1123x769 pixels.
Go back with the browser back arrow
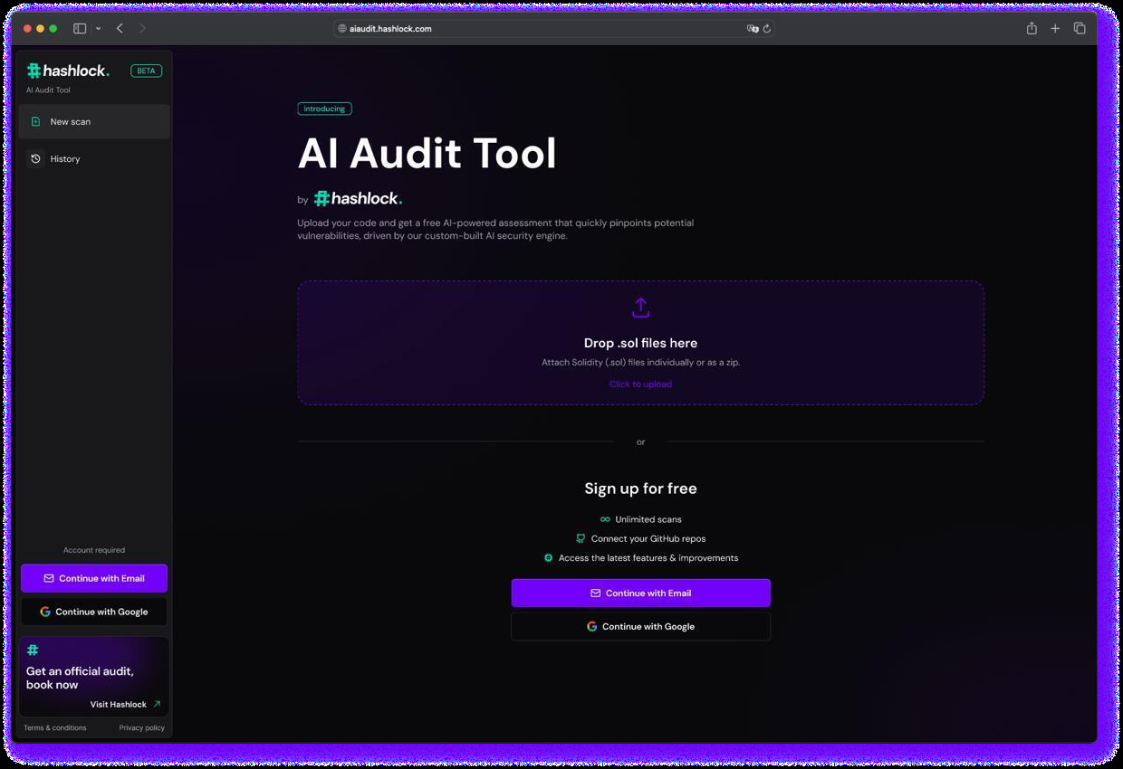pyautogui.click(x=120, y=29)
